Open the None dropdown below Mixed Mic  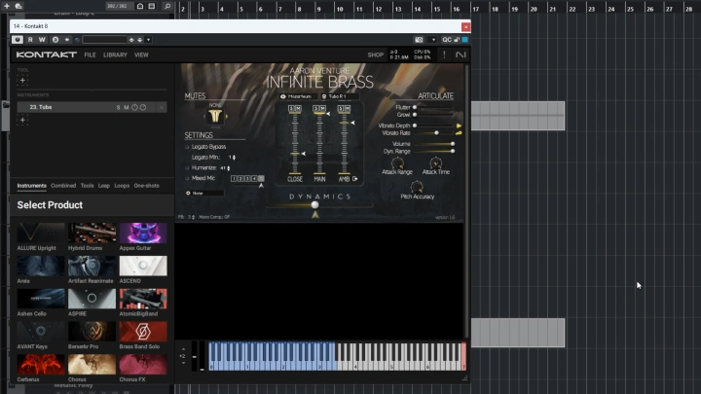click(x=204, y=193)
